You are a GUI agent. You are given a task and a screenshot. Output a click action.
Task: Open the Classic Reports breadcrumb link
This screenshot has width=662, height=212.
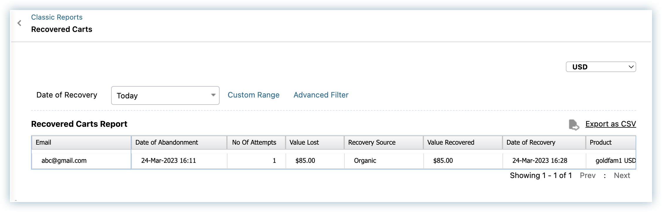57,17
